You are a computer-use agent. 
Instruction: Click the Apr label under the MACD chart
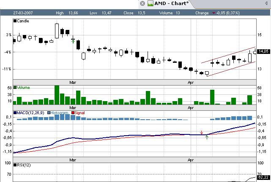[x=191, y=160]
